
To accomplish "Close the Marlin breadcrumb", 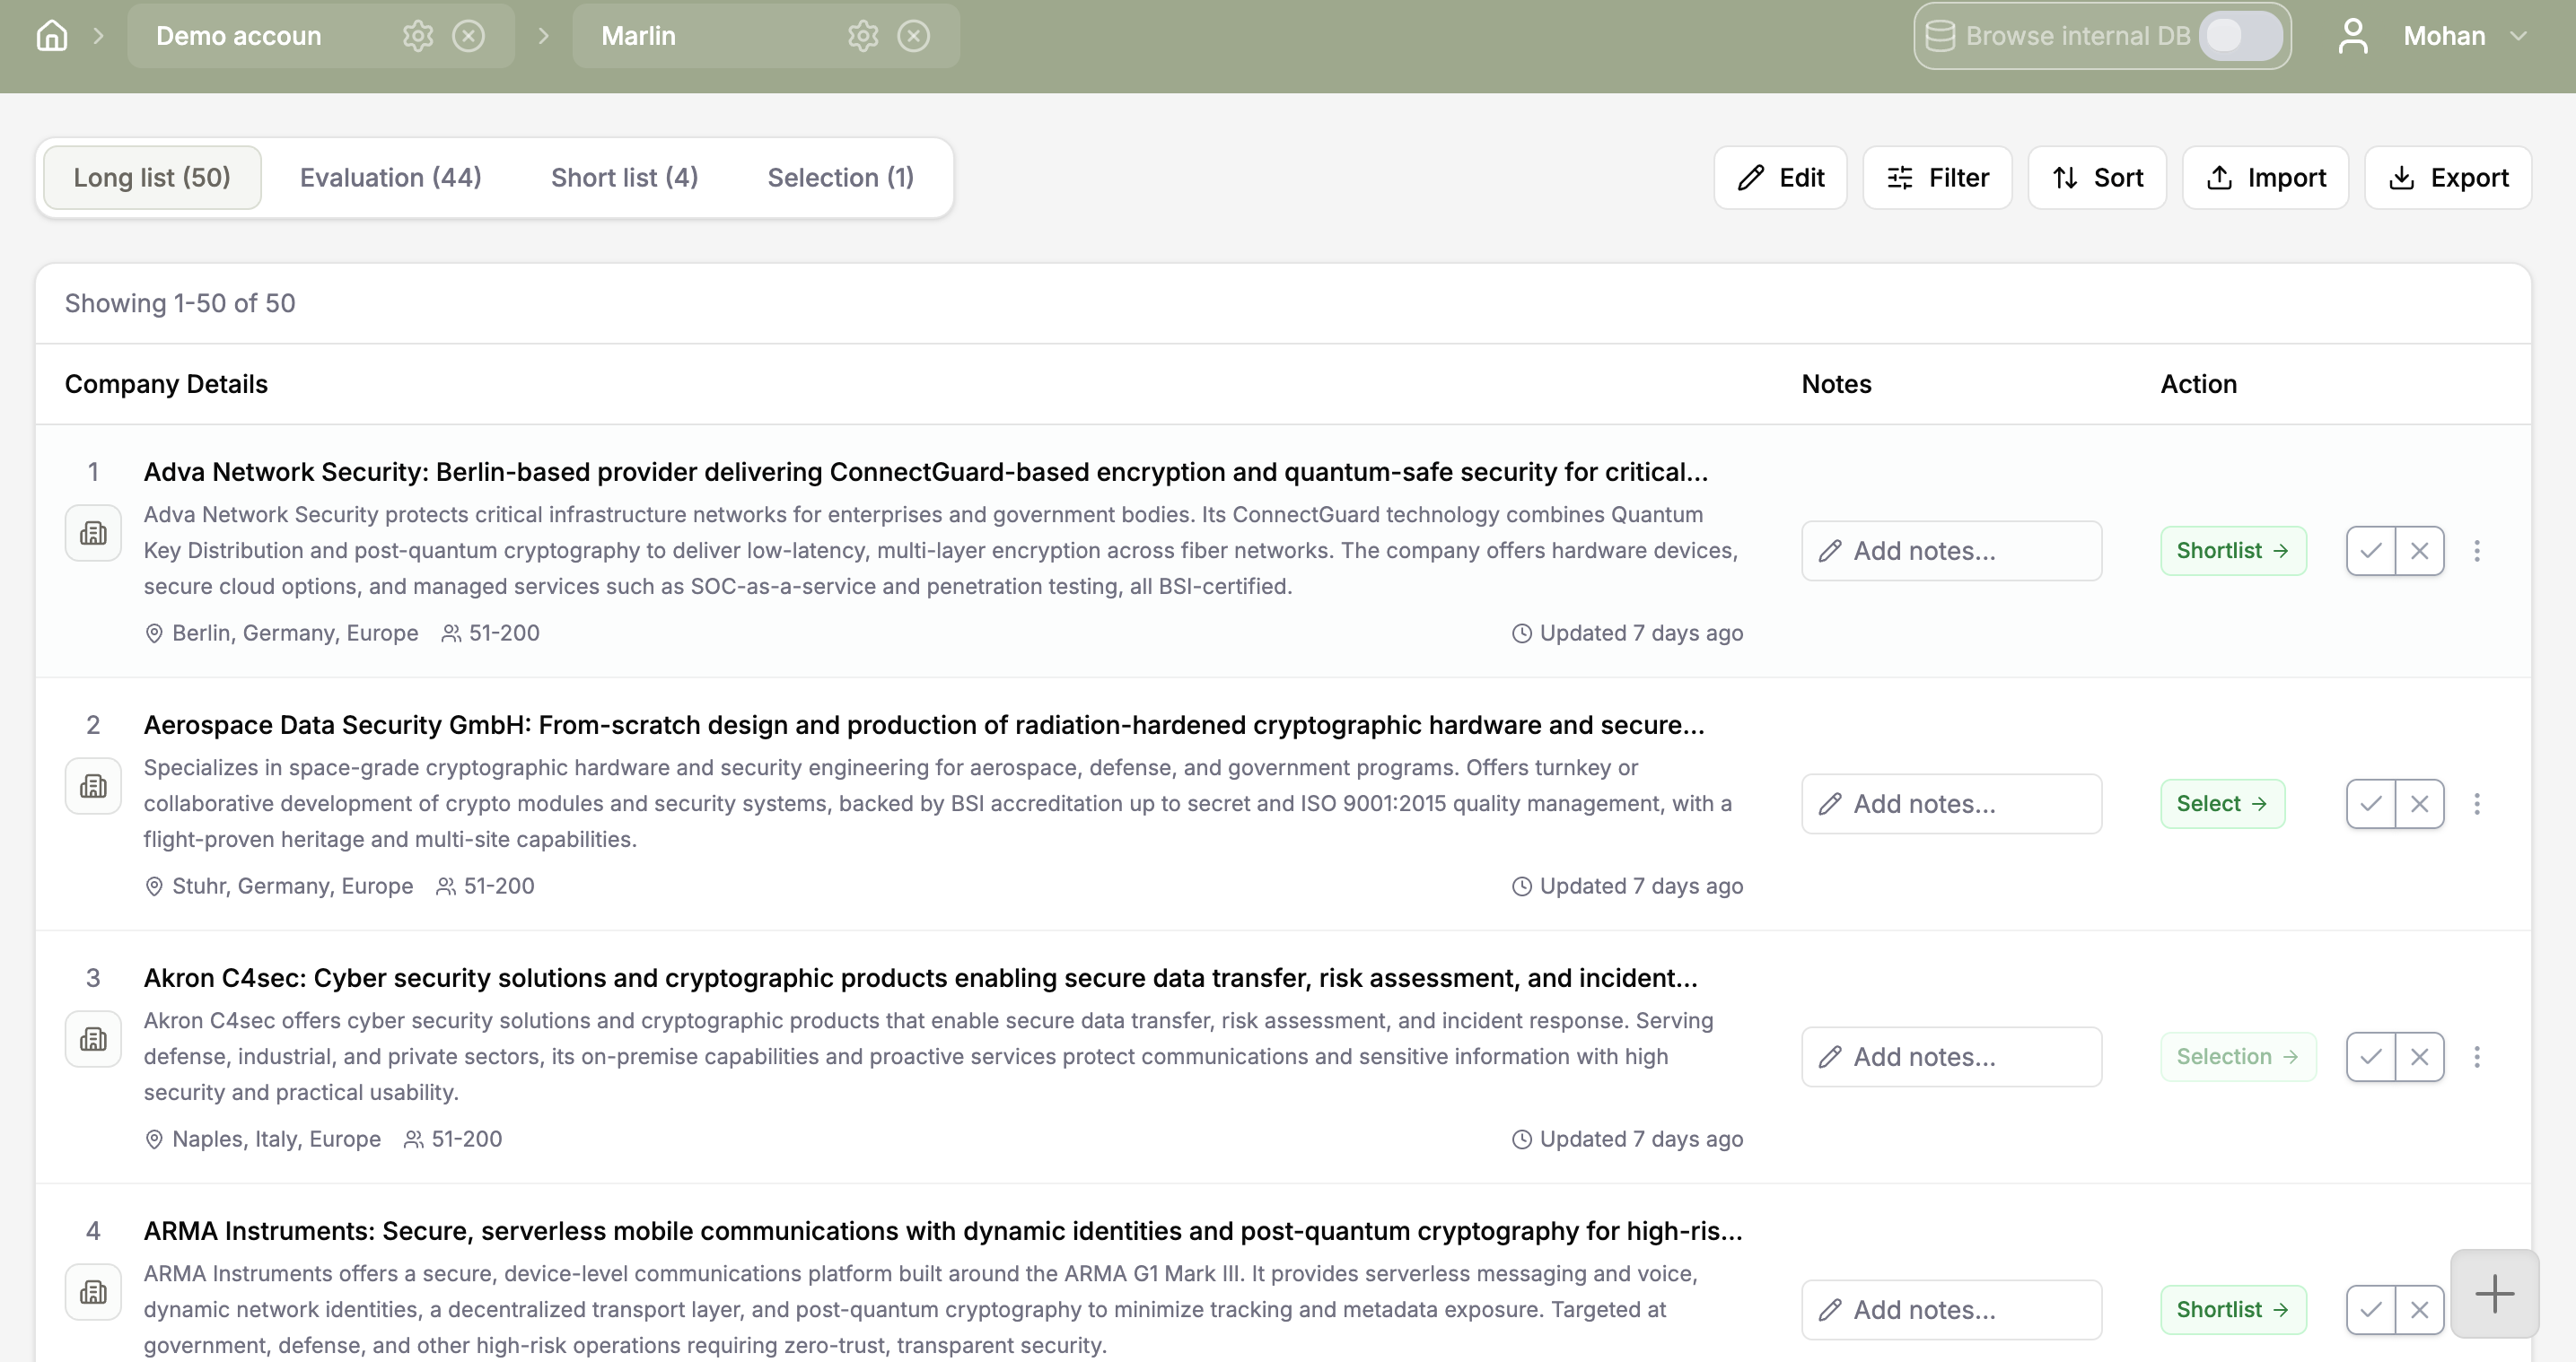I will click(x=913, y=36).
